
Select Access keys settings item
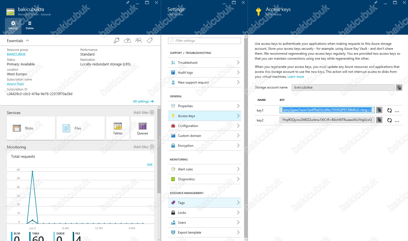coord(204,116)
